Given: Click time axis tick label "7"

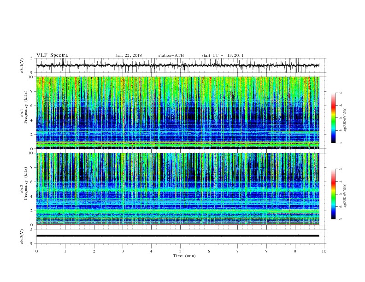Looking at the screenshot, I should tap(237, 251).
